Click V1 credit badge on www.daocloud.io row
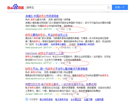The height and width of the screenshot is (110, 137). tap(57, 63)
